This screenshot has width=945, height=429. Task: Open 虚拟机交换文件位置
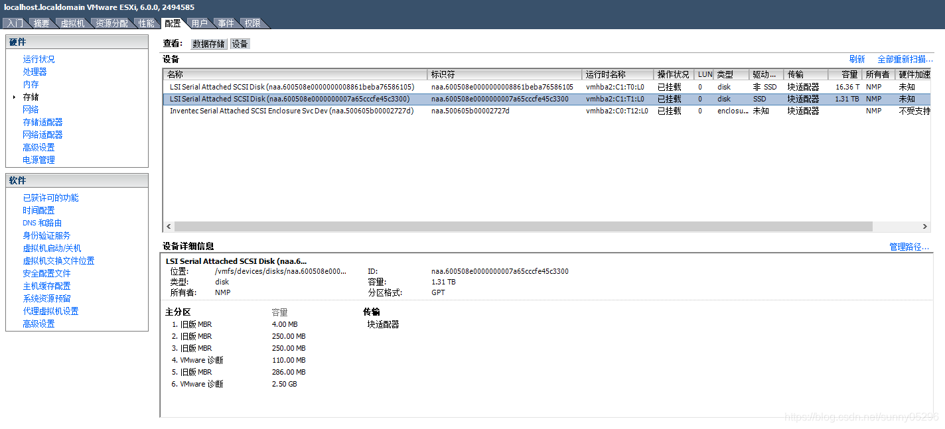[58, 261]
